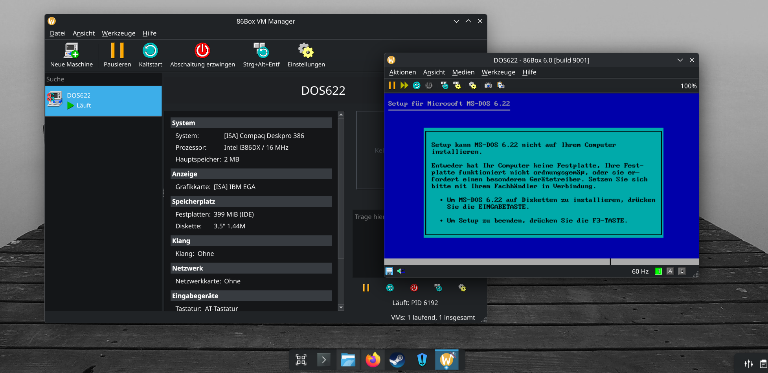Toggle Scroll Lock indicator in status bar
The width and height of the screenshot is (768, 373).
(682, 271)
